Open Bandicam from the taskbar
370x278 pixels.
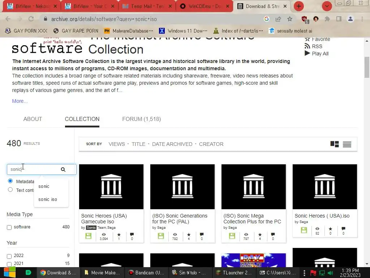pos(147,273)
